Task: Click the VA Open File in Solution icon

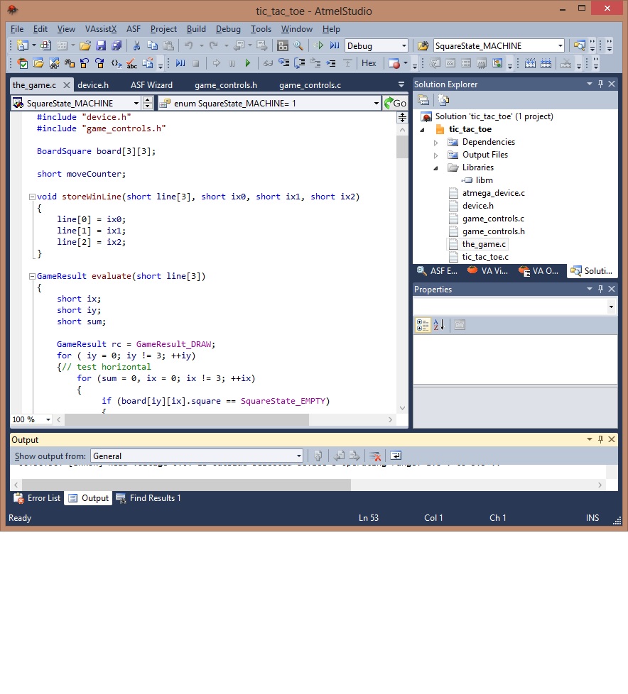Action: coord(38,63)
